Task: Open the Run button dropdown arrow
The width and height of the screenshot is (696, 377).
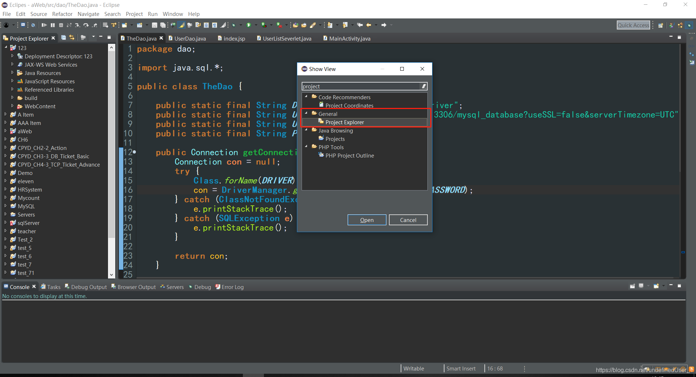Action: [256, 25]
